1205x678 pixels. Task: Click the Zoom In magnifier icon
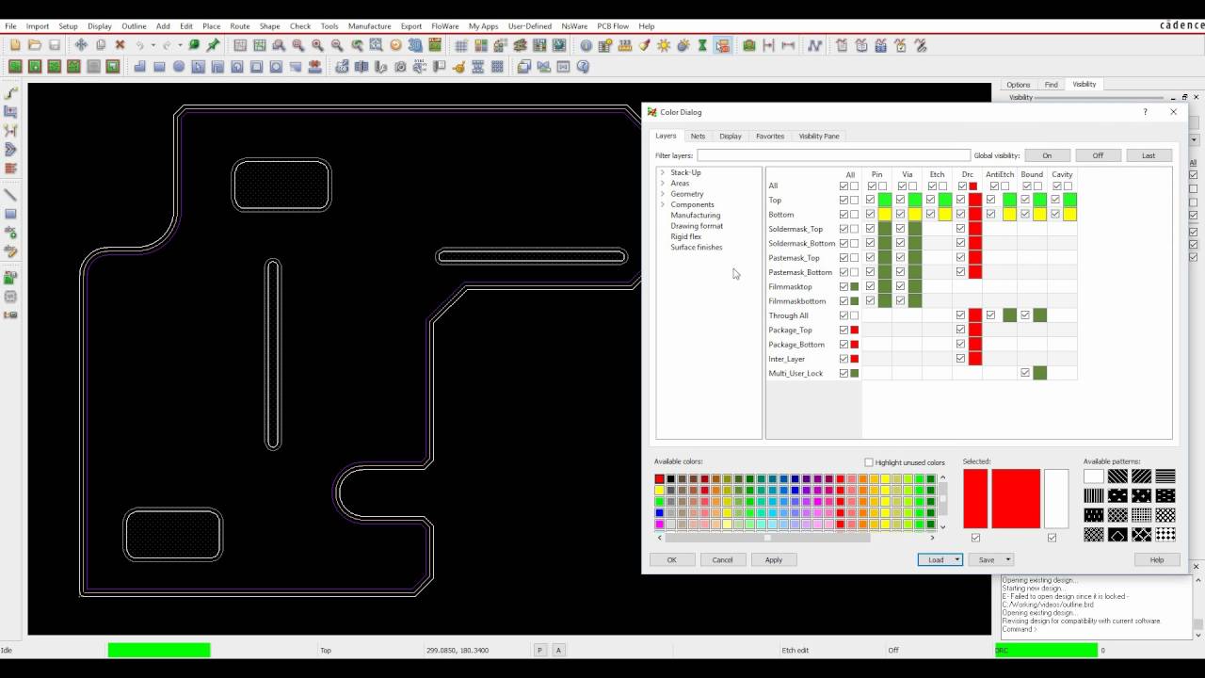[x=317, y=45]
